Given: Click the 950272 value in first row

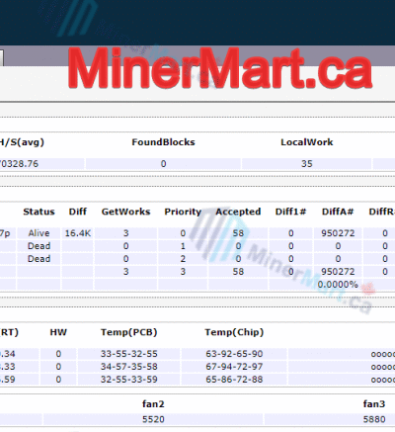Looking at the screenshot, I should pyautogui.click(x=338, y=233).
